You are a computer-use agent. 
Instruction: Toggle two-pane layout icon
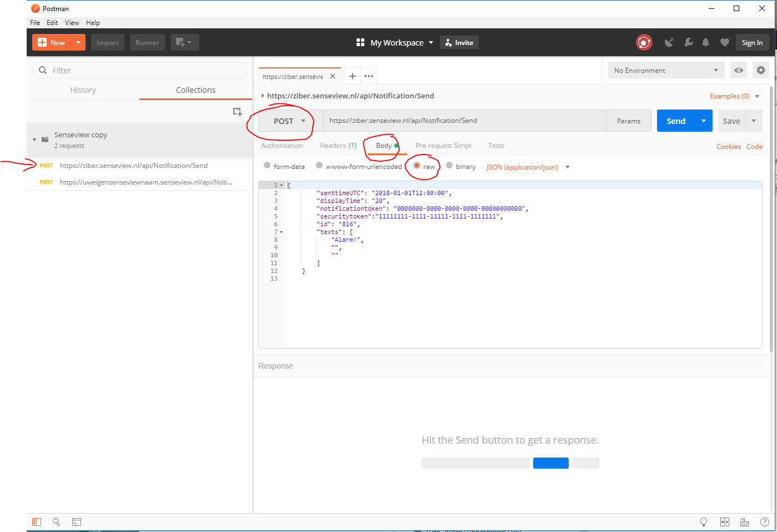(x=724, y=522)
